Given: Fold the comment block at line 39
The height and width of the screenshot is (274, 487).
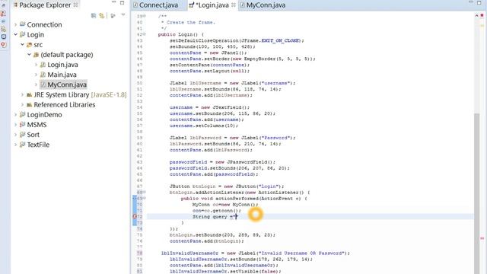Looking at the screenshot, I should (145, 16).
